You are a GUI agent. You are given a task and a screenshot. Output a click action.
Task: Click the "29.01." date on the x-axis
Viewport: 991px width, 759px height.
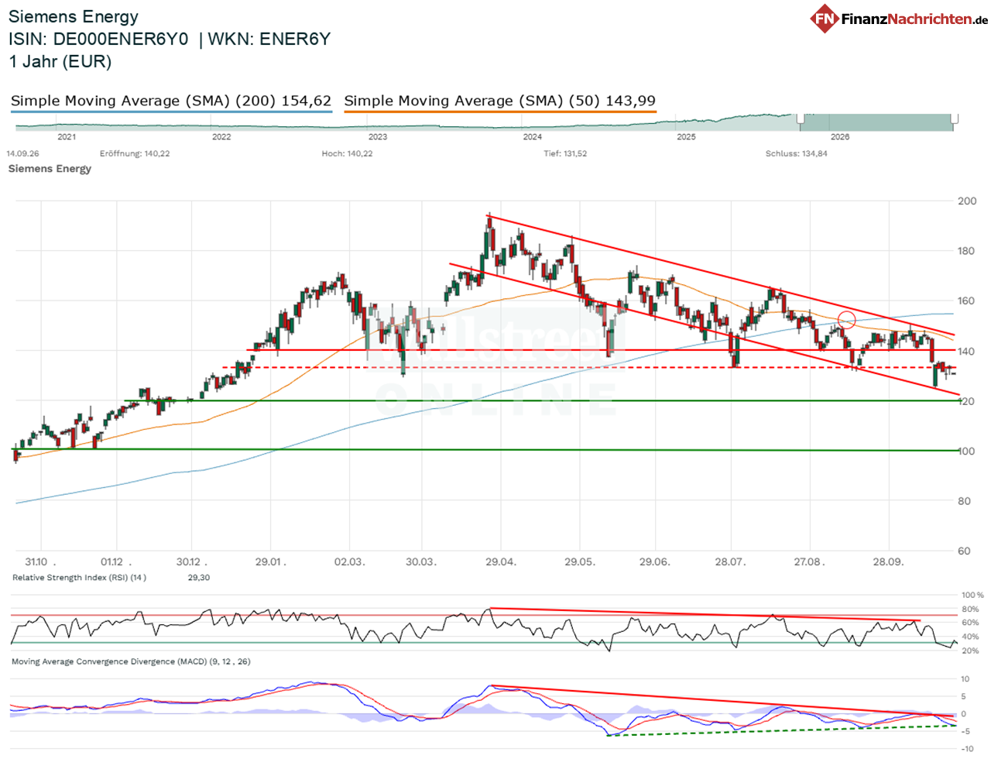coord(271,562)
